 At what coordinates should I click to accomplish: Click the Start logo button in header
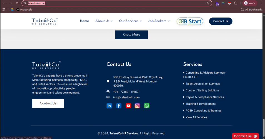(190, 21)
